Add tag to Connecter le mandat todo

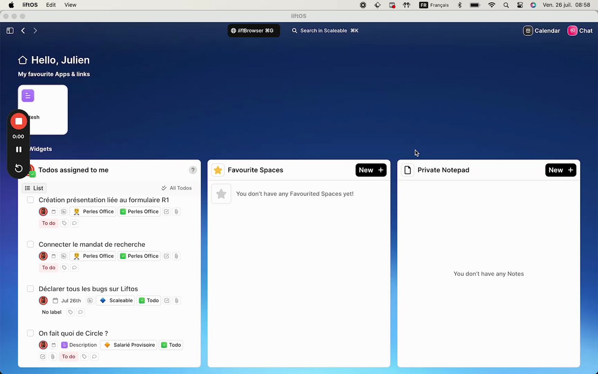pos(64,268)
